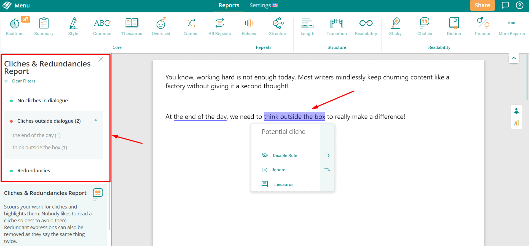Image resolution: width=529 pixels, height=246 pixels.
Task: Collapse the toolbar with the up chevron
Action: [514, 58]
